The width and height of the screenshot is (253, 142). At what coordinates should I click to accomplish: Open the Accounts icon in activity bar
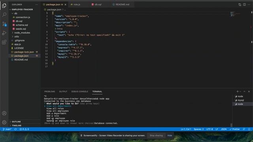4,113
